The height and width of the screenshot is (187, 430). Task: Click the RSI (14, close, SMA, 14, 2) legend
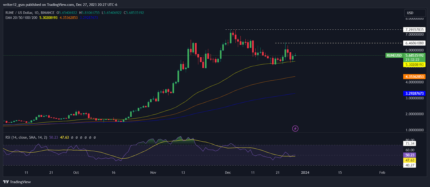pos(26,137)
